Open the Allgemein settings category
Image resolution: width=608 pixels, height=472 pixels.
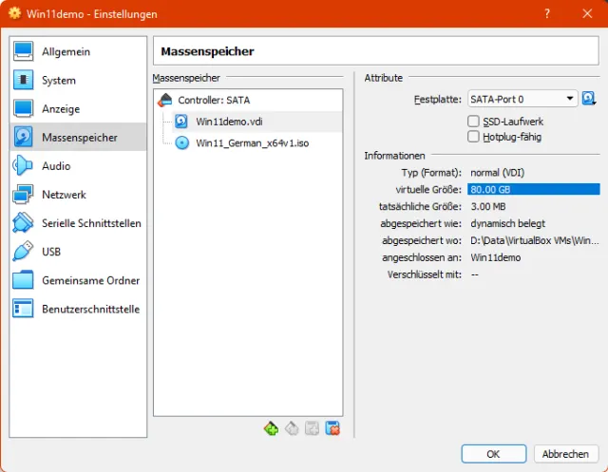point(66,51)
